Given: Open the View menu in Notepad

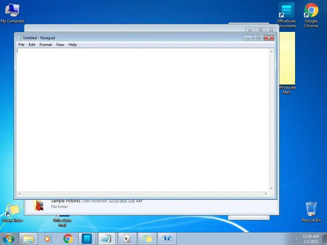Looking at the screenshot, I should coord(60,45).
